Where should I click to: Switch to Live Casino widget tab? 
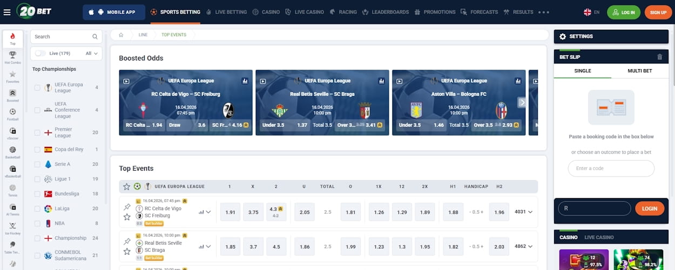click(x=599, y=237)
